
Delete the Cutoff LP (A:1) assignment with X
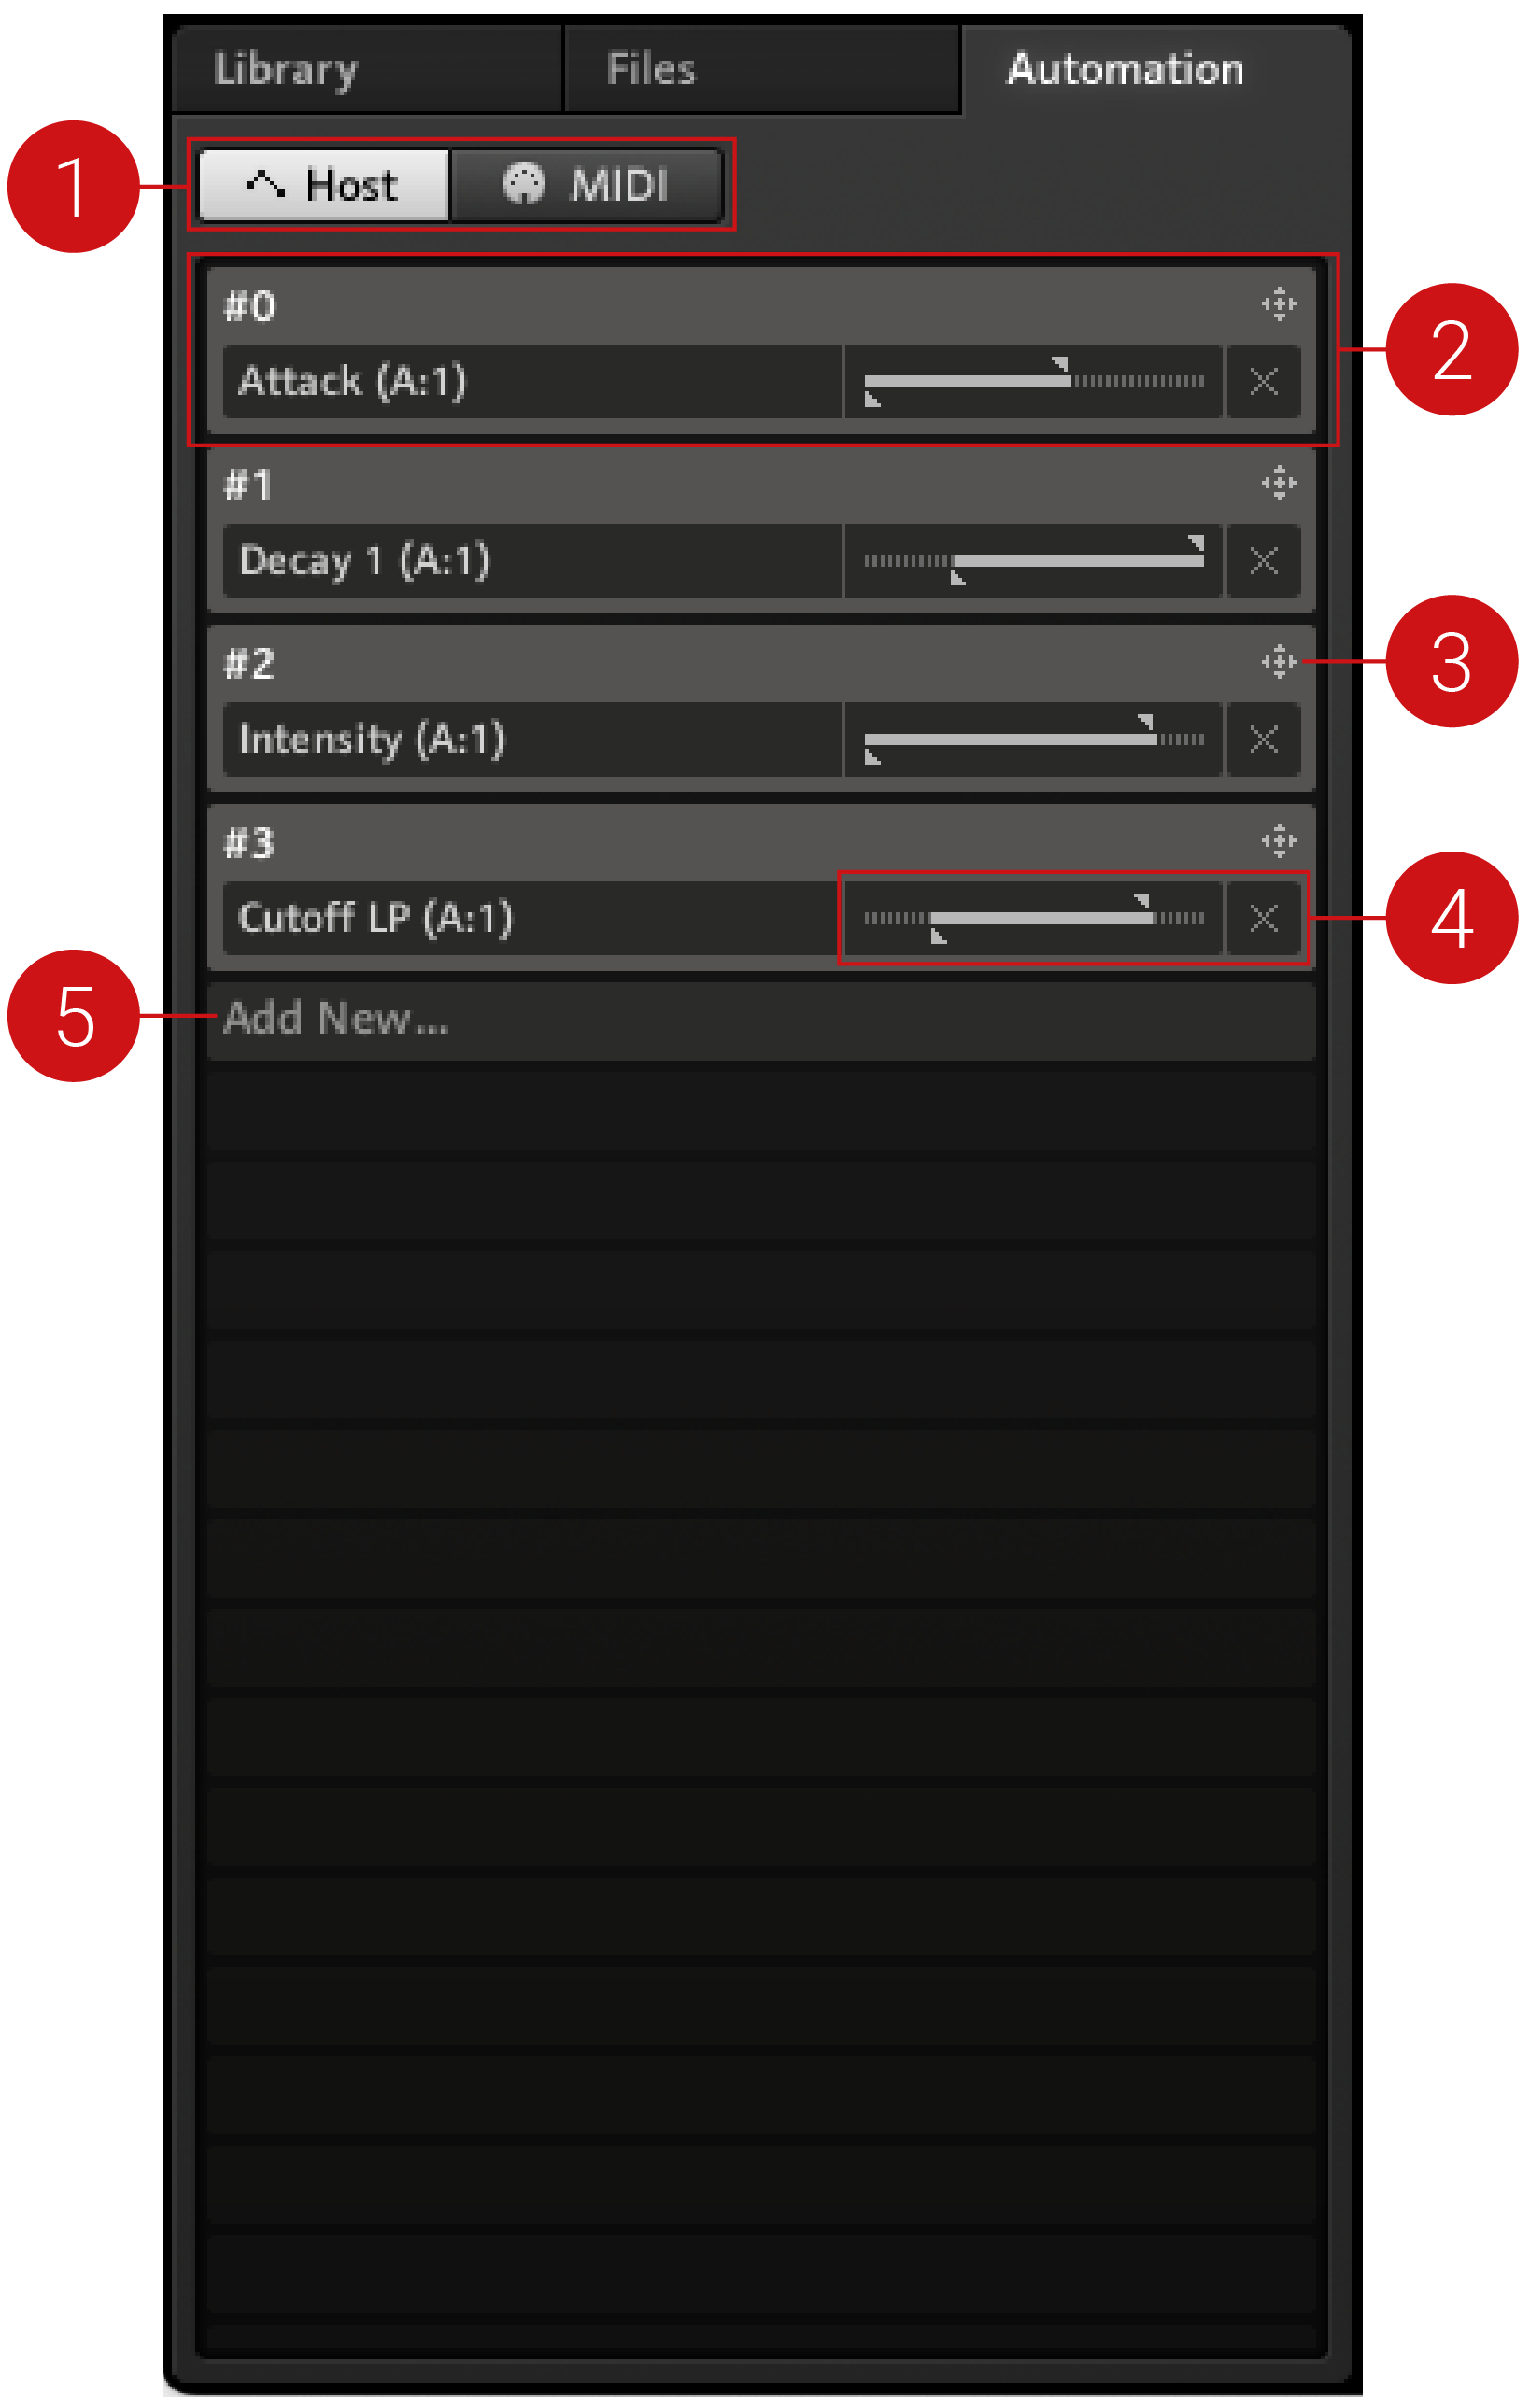1264,918
